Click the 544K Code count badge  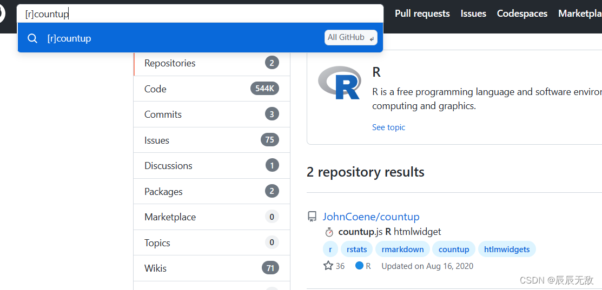click(x=264, y=89)
